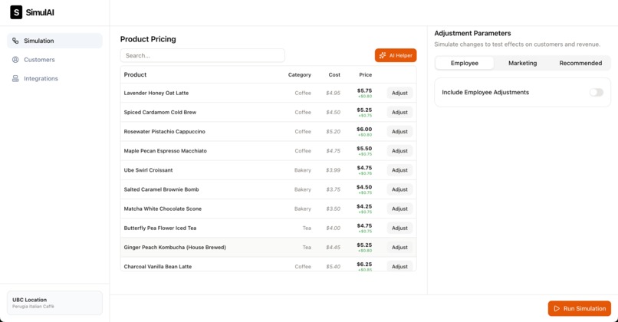Click the Cost column header

click(x=334, y=75)
